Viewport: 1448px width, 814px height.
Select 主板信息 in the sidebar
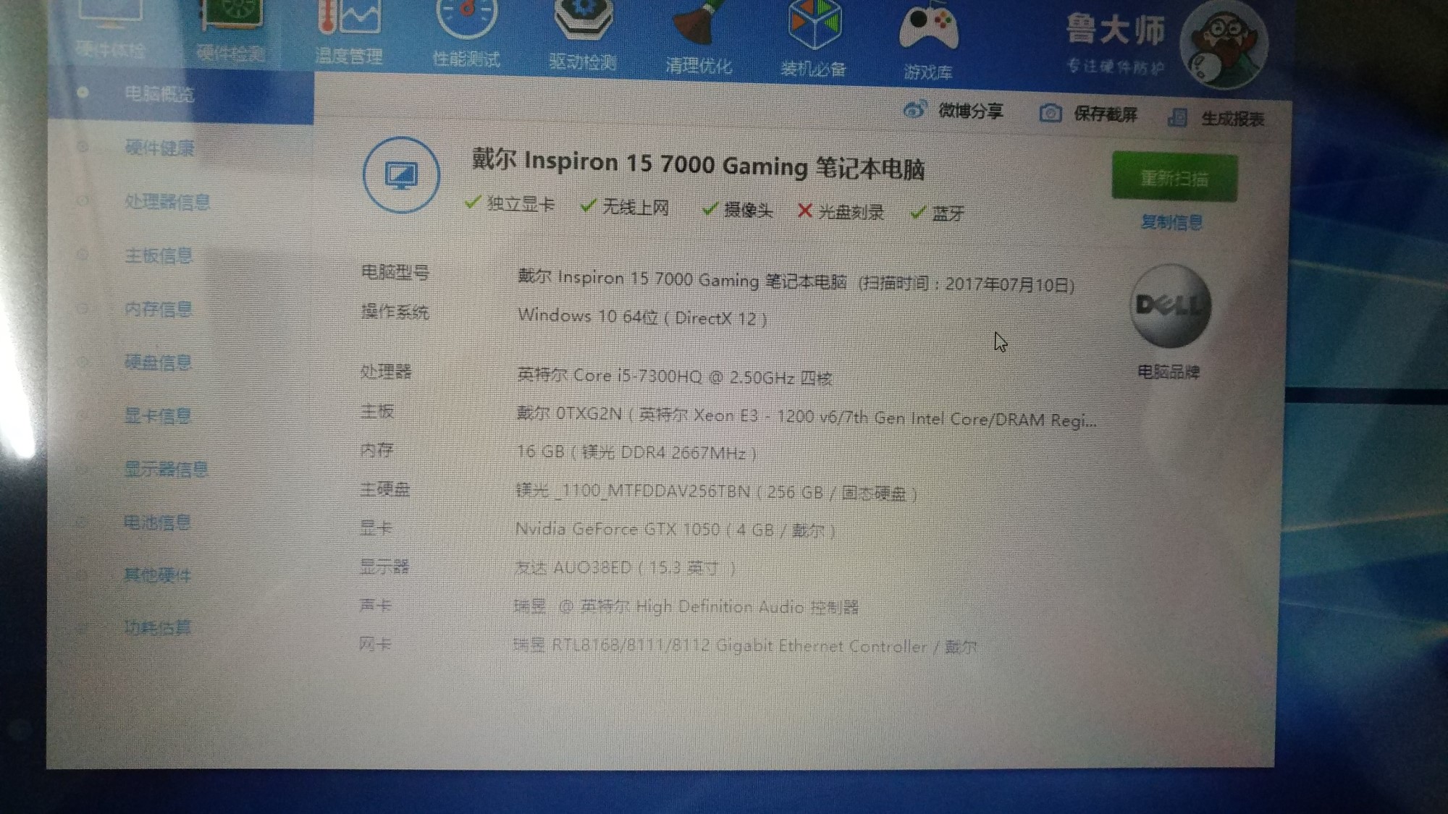pyautogui.click(x=159, y=255)
